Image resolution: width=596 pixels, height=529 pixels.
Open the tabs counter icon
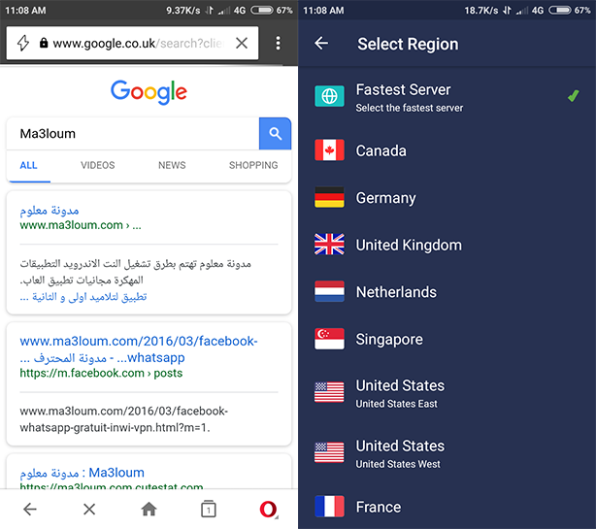pyautogui.click(x=209, y=510)
